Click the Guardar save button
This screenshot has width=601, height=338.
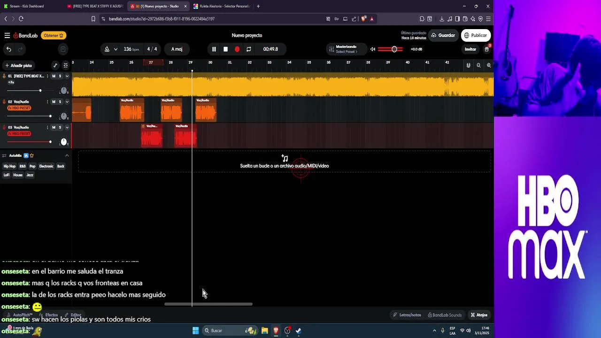[443, 35]
